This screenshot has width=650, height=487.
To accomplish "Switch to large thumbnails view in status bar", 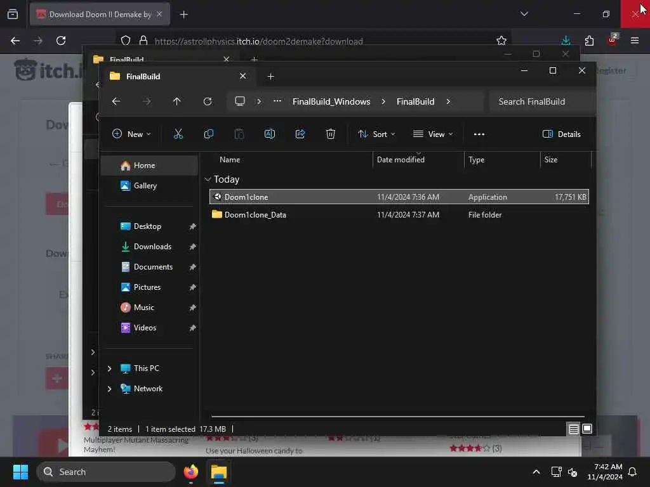I will 587,429.
